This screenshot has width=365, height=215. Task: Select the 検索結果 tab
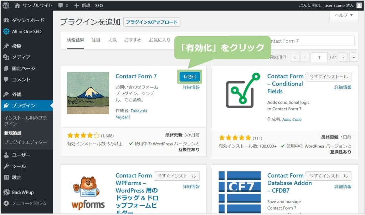point(76,40)
